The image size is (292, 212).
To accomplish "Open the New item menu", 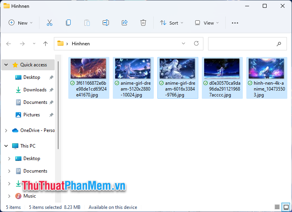I will (x=21, y=23).
